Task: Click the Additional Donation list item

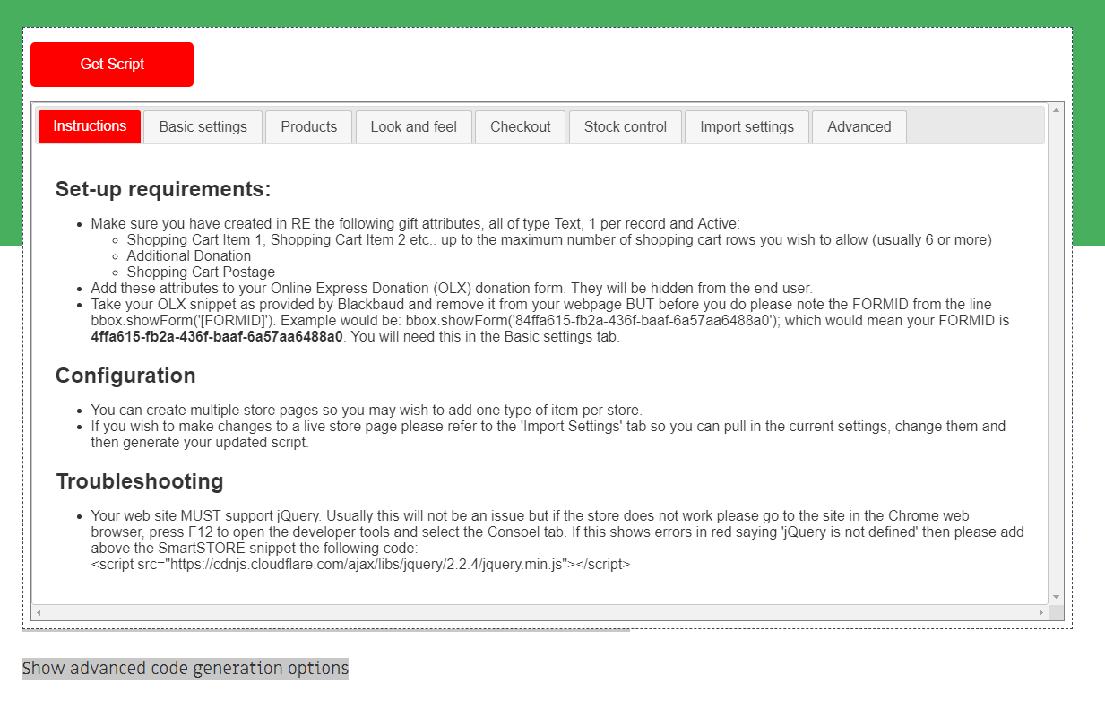Action: pos(189,256)
